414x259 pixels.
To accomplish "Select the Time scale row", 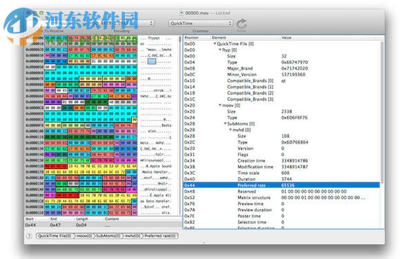I will [x=282, y=173].
